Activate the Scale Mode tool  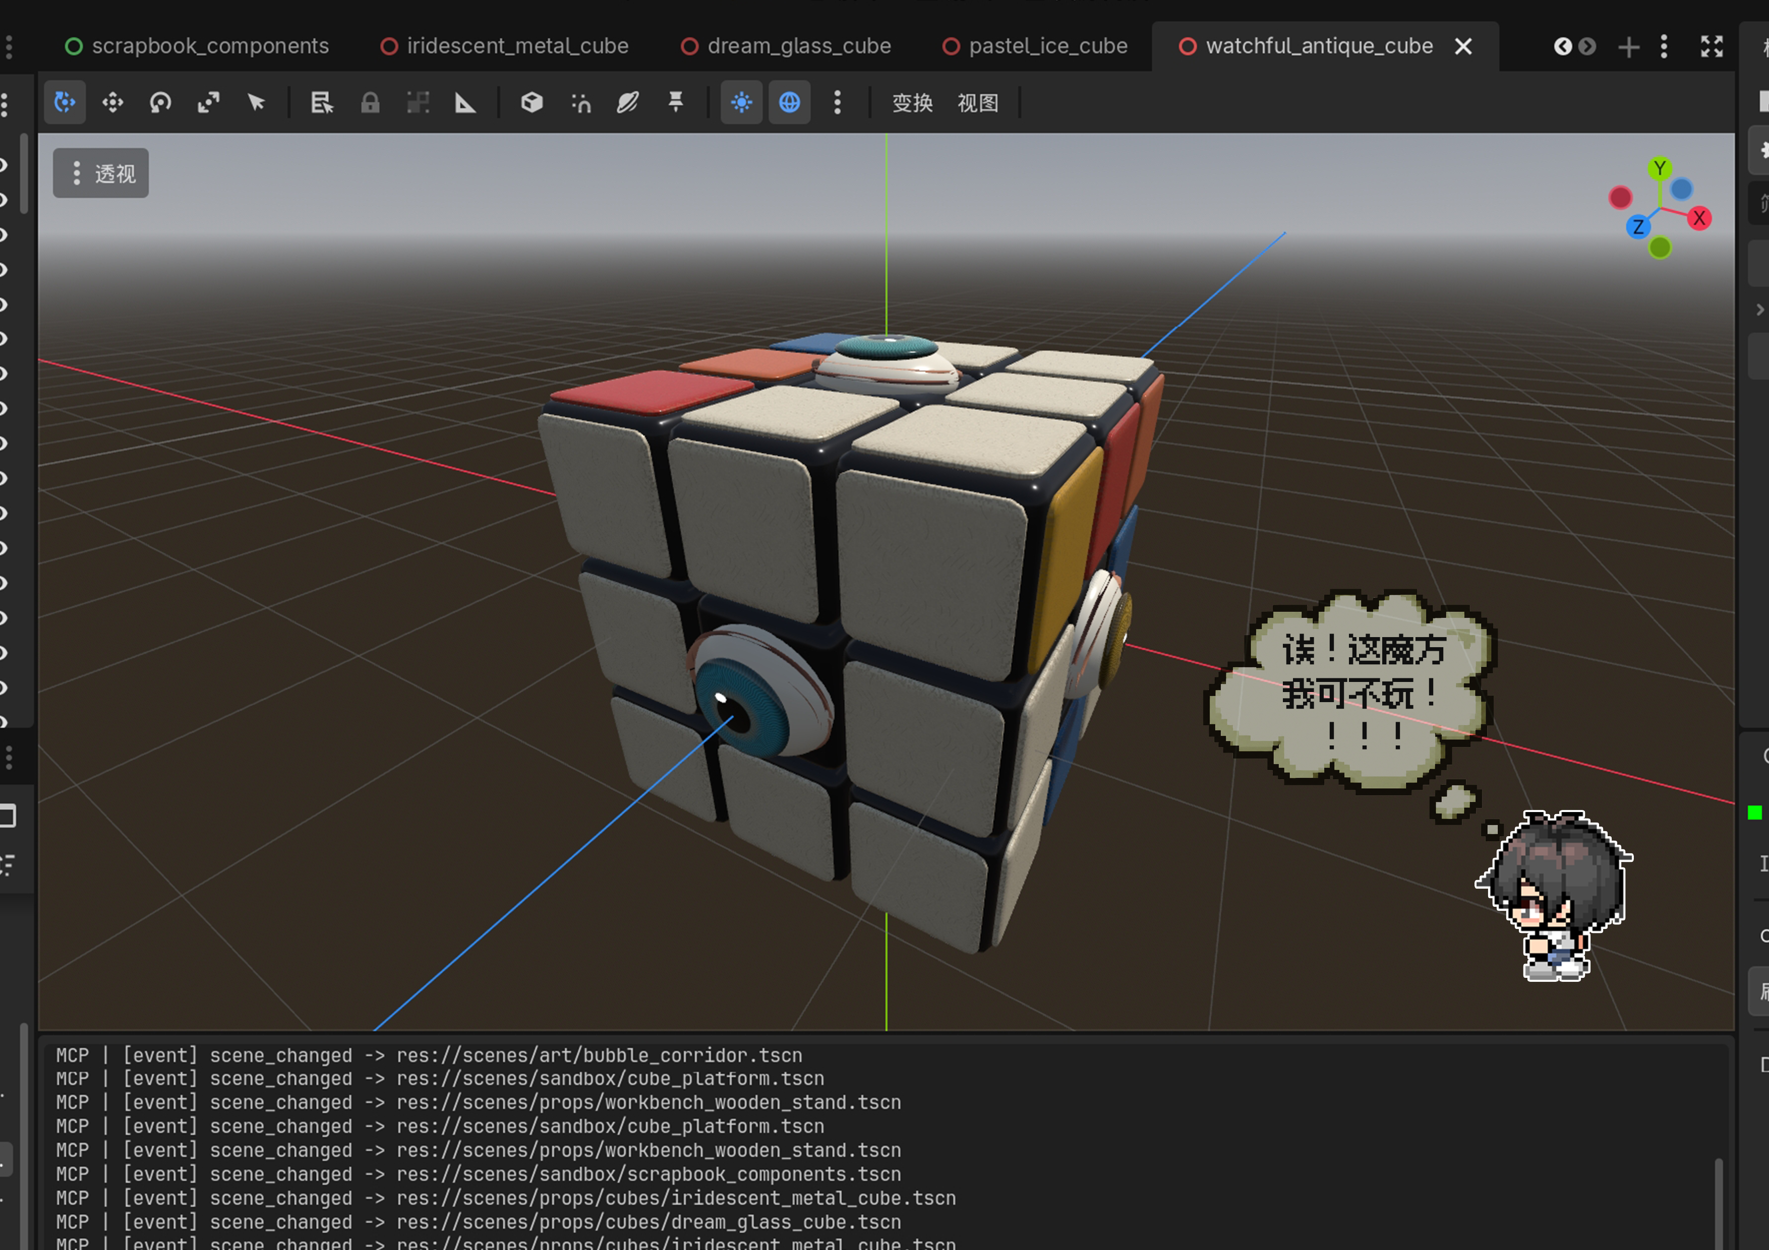pyautogui.click(x=208, y=102)
